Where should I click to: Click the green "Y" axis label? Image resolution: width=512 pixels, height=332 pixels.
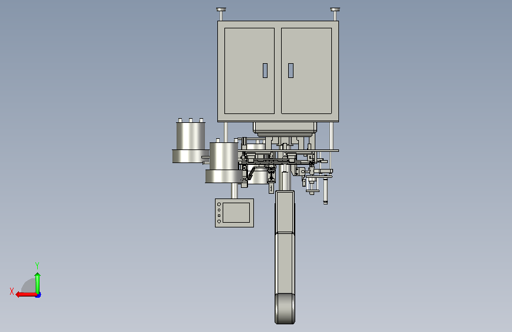pos(37,265)
